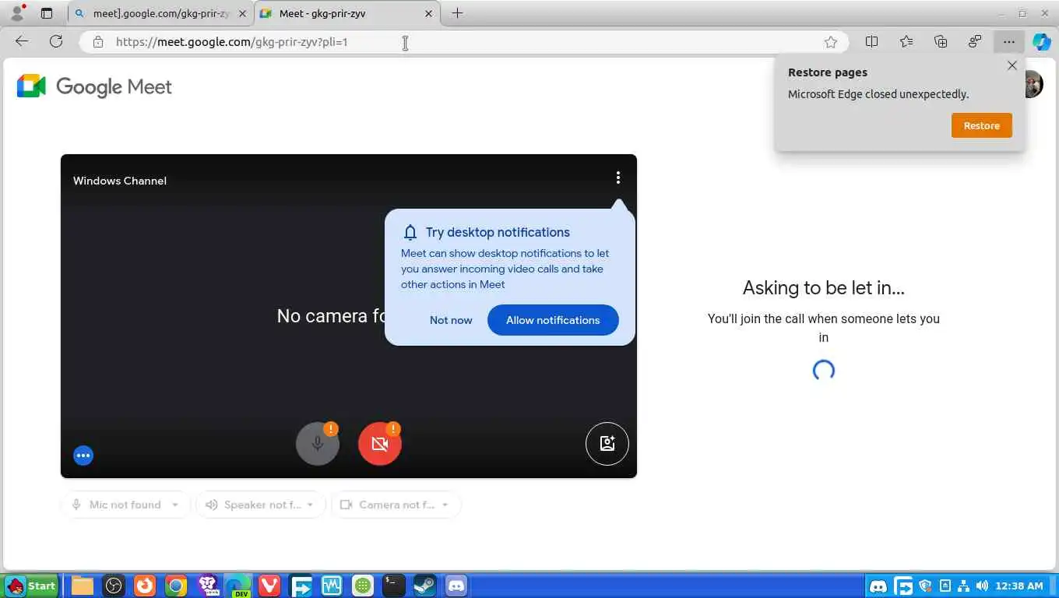Reload the current page
The width and height of the screenshot is (1059, 598).
(x=56, y=42)
